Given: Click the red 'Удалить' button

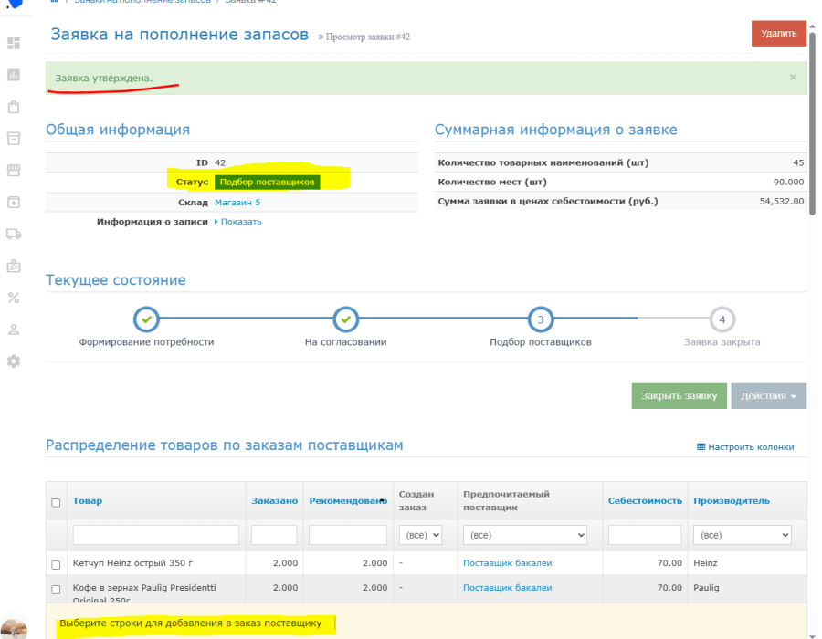Looking at the screenshot, I should (x=778, y=34).
